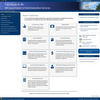Open NH.gov in the sidebar menu

(x=3, y=14)
